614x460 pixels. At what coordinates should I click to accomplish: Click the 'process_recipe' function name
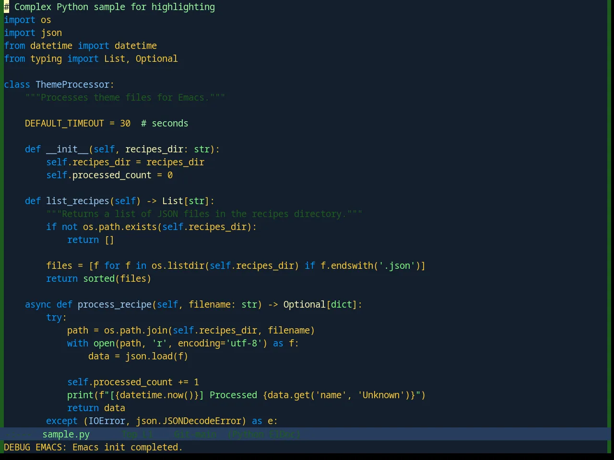[x=115, y=305]
